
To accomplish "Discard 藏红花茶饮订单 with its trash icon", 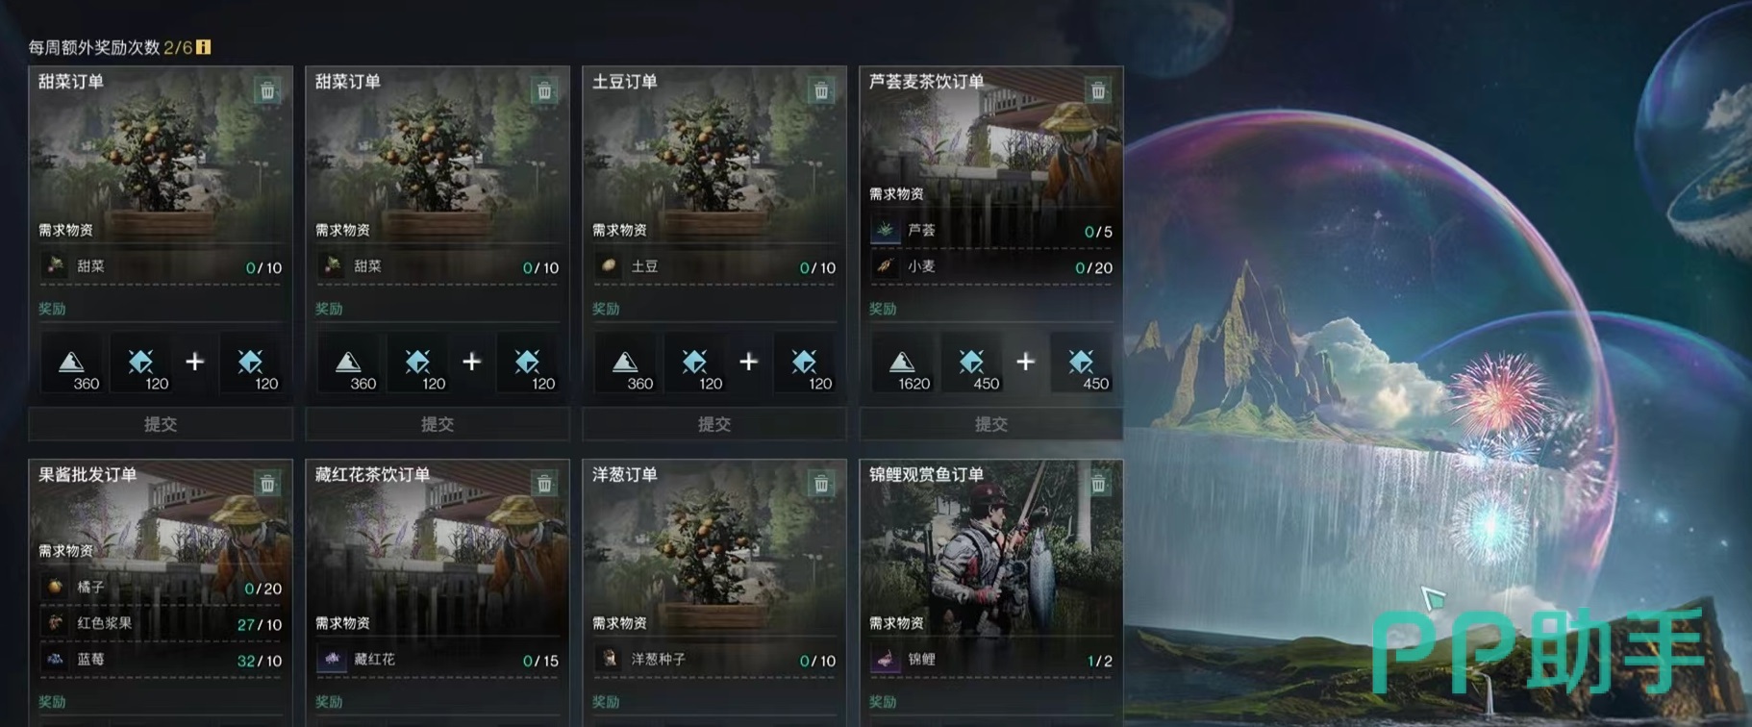I will (x=544, y=484).
